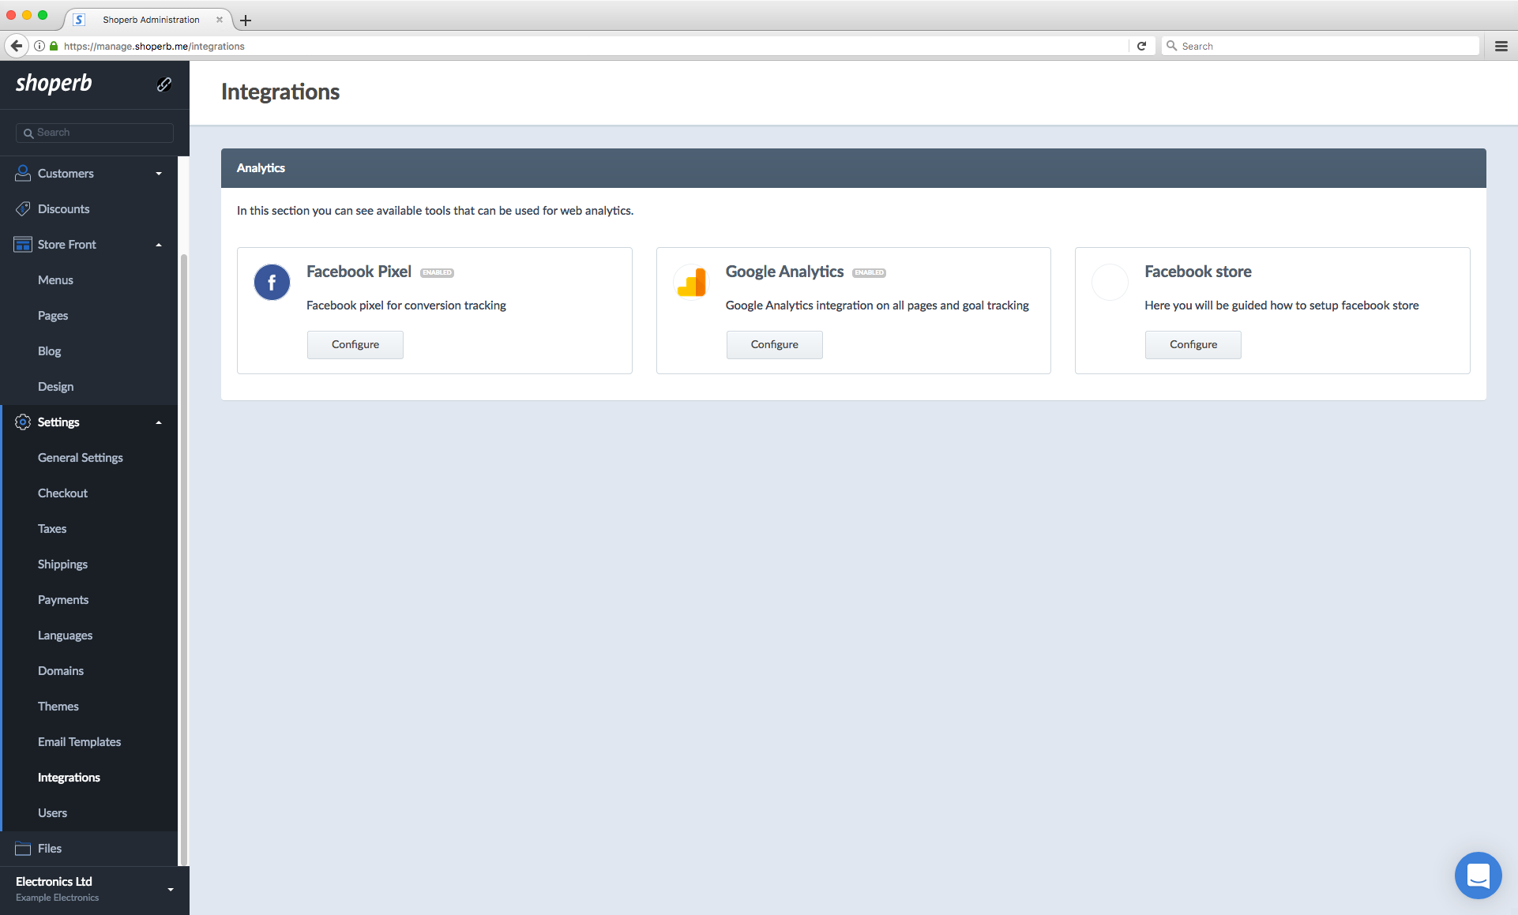Click the ENABLED badge on Google Analytics
This screenshot has height=915, width=1518.
click(869, 272)
